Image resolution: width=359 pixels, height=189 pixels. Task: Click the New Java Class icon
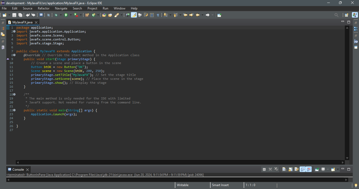[94, 15]
